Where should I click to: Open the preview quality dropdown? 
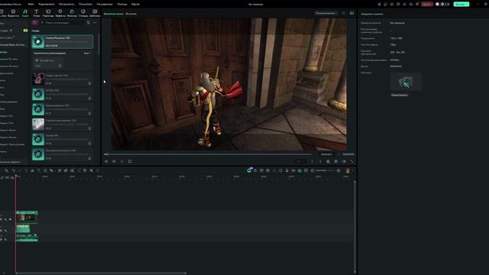coord(326,14)
